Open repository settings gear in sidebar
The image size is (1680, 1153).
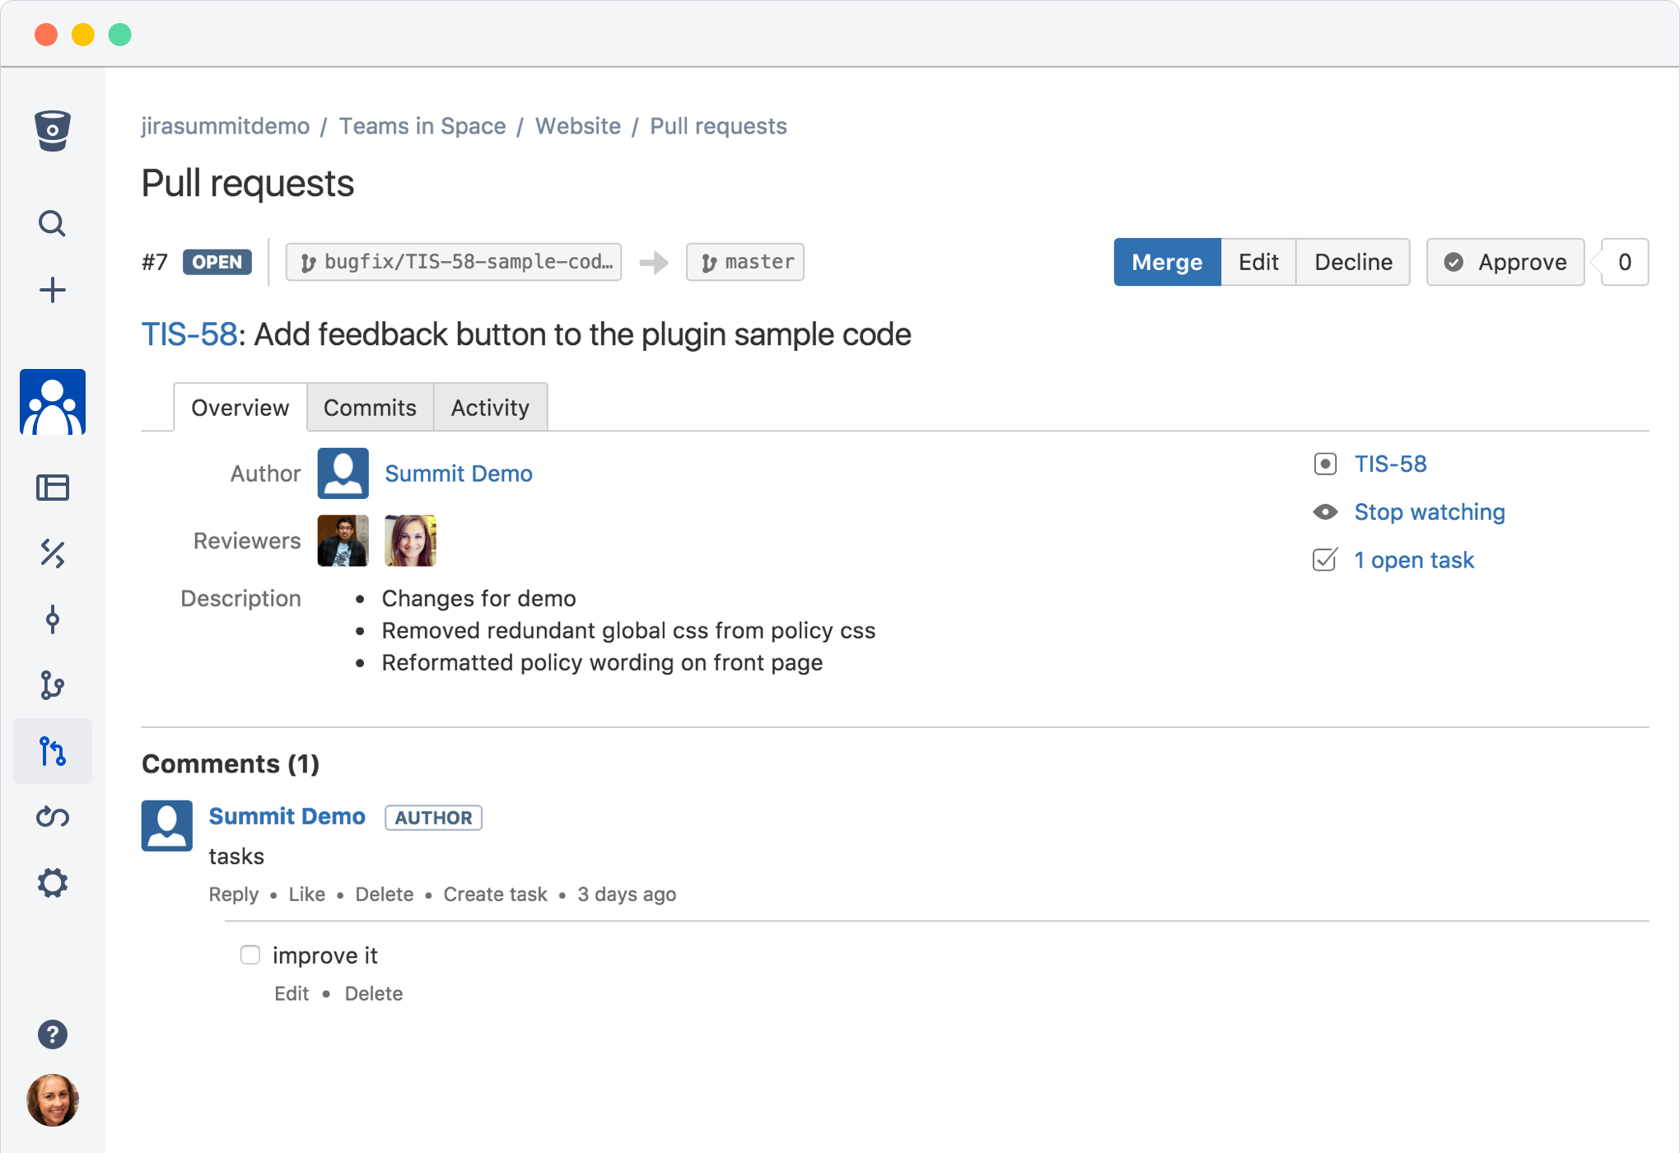click(53, 883)
